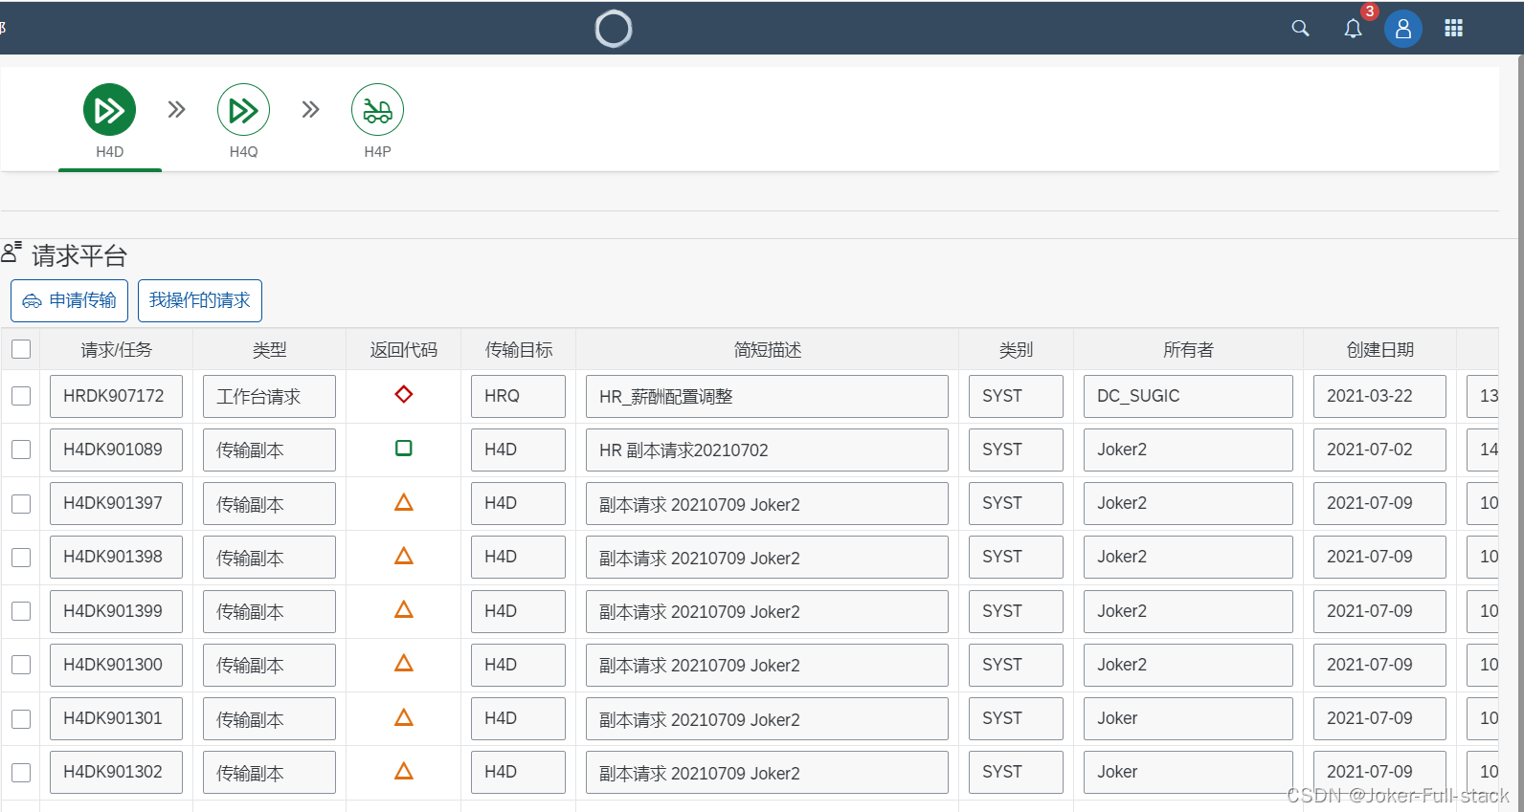Screen dimensions: 1524x812
Task: Click owner Joker in H4DK901301 row
Action: coord(1188,719)
